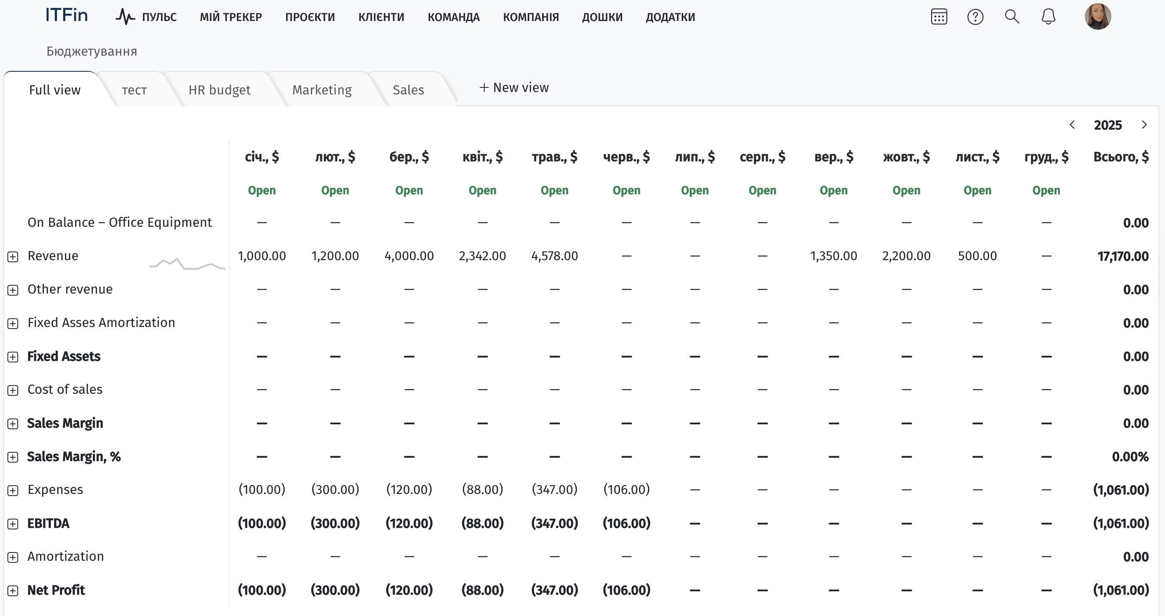Image resolution: width=1165 pixels, height=616 pixels.
Task: Go to previous year arrow
Action: (1072, 125)
